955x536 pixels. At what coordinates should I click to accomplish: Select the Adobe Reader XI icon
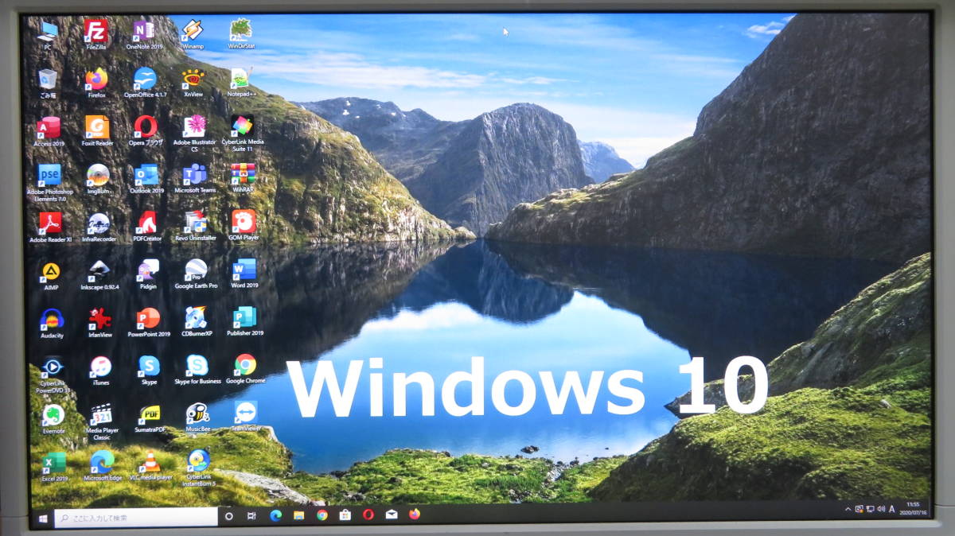50,227
